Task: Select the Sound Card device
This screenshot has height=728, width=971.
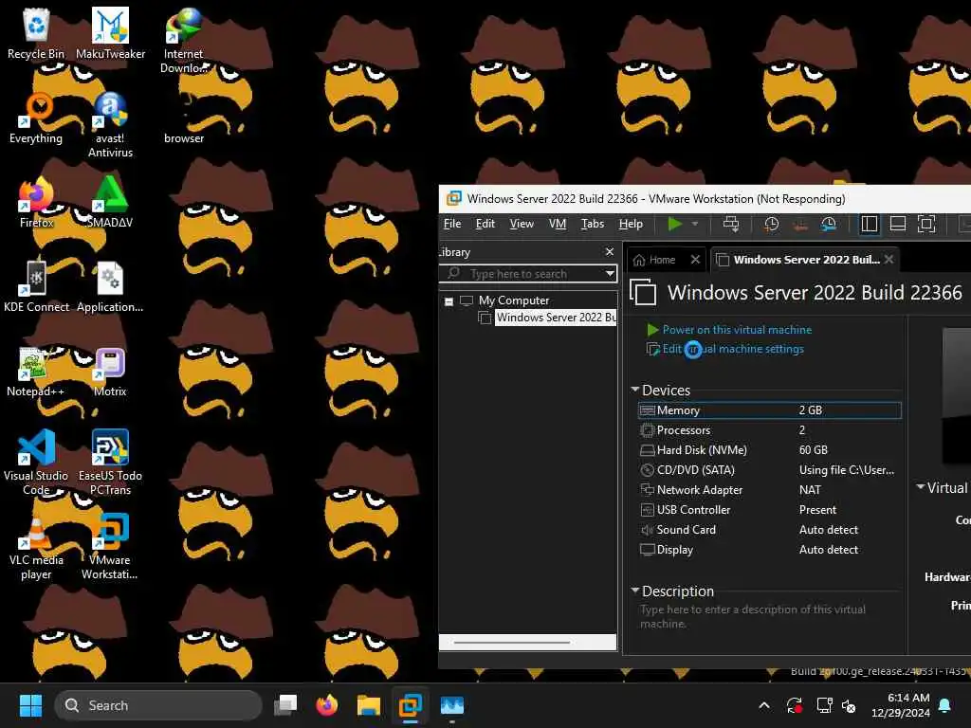Action: (x=770, y=530)
